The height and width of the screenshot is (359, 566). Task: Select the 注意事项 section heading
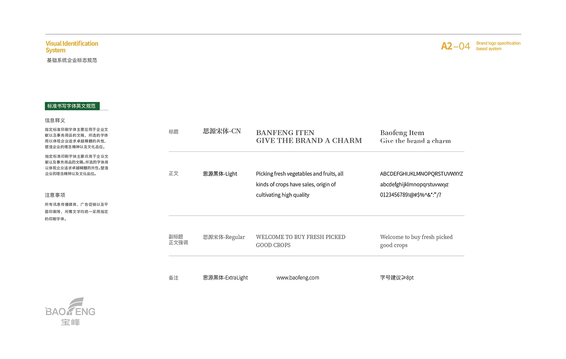click(55, 195)
